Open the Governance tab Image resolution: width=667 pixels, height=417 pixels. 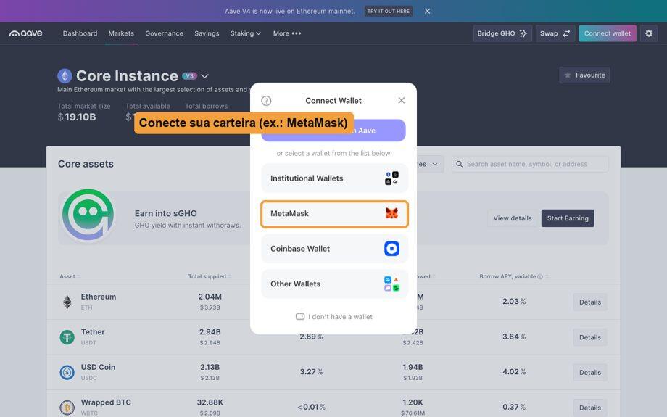pyautogui.click(x=164, y=33)
